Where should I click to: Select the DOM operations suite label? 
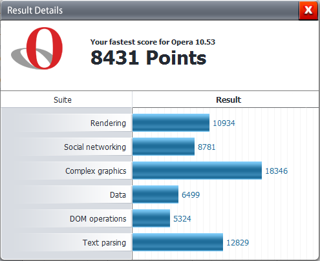[x=98, y=219]
